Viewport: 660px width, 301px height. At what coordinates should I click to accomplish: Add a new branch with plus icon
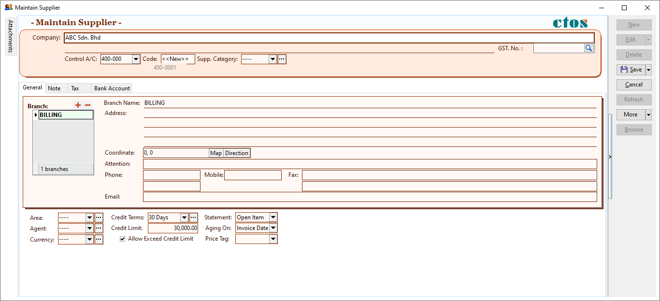click(x=78, y=105)
